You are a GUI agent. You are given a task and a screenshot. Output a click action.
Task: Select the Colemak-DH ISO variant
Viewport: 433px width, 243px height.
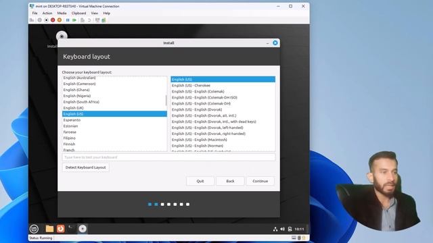pyautogui.click(x=223, y=97)
